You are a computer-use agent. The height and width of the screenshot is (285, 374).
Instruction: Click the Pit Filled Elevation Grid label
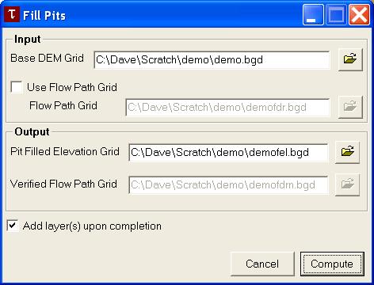[65, 152]
